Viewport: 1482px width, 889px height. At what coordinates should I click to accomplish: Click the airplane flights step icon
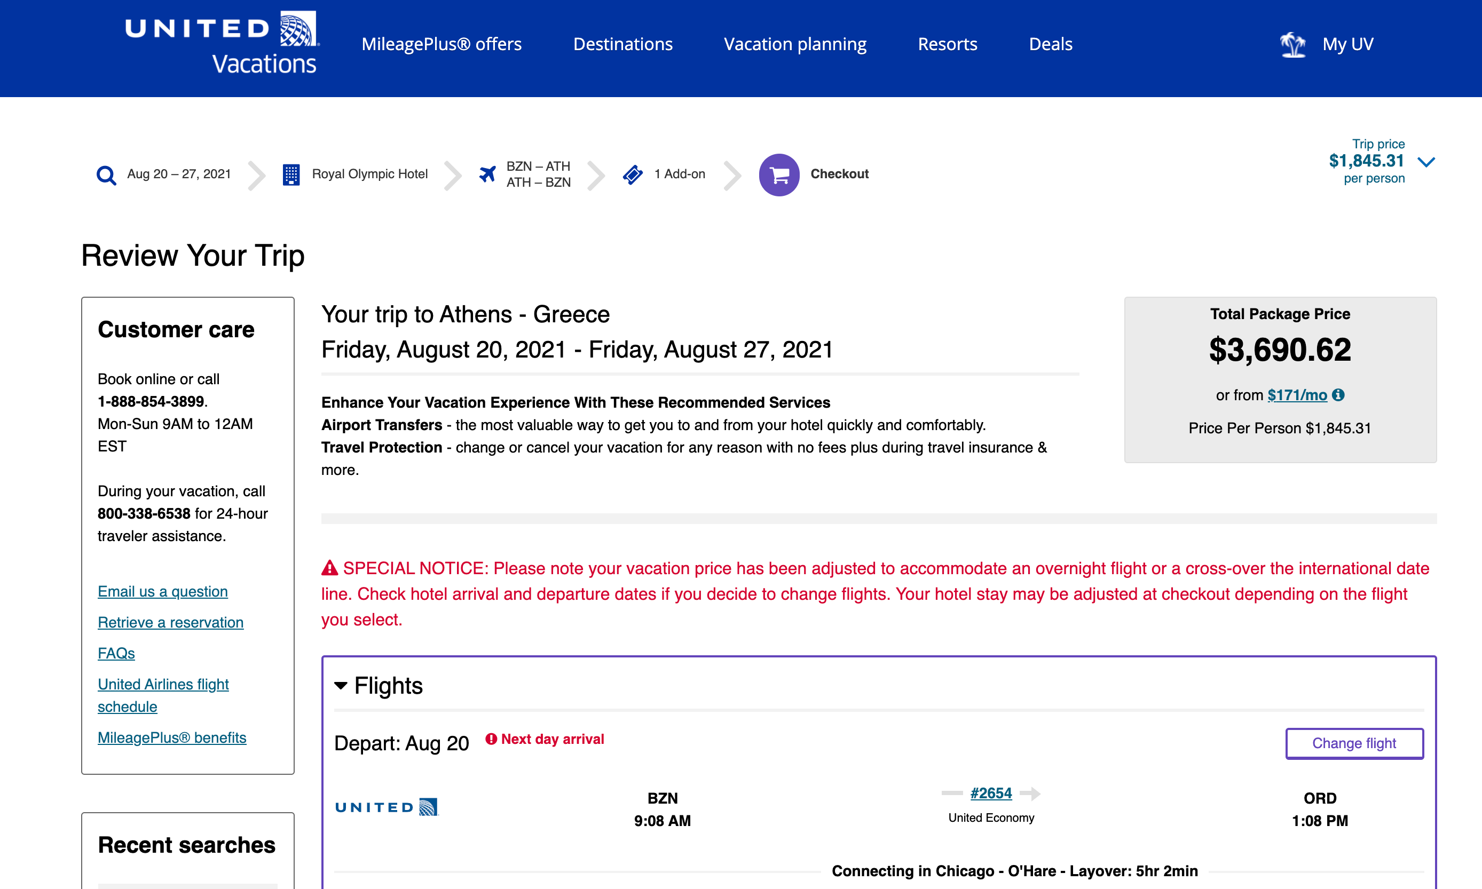[x=488, y=174]
